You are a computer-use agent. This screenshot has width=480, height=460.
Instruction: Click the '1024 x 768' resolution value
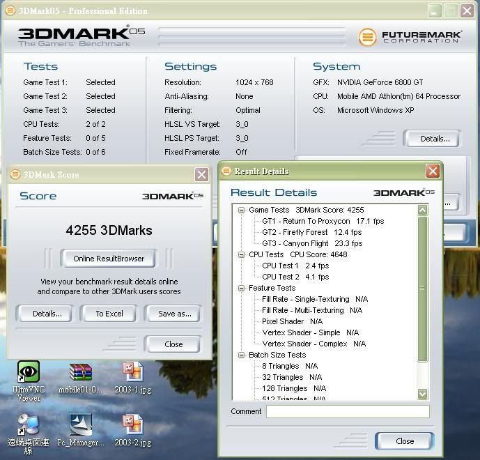pos(254,82)
